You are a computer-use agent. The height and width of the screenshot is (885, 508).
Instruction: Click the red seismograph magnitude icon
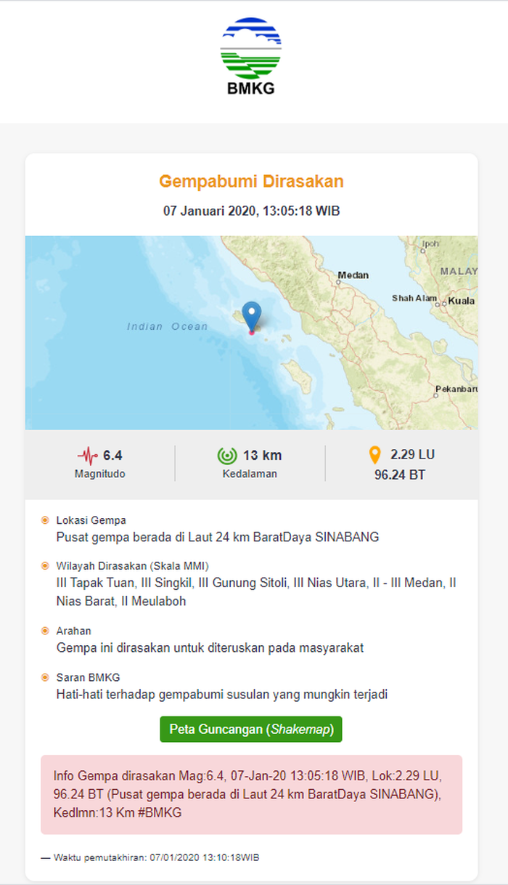point(87,456)
